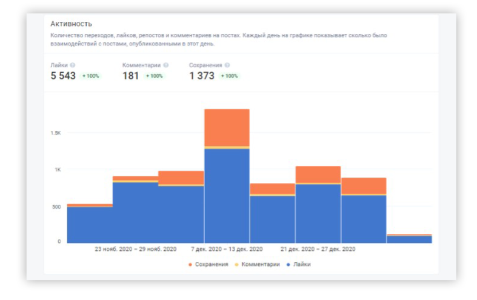Click the orange segment of the tallest bar
Screen dimensions: 477x300
pyautogui.click(x=227, y=128)
